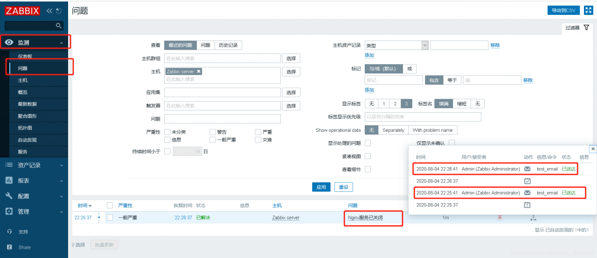
Task: Enable the 持续时间小于 checkbox
Action: click(x=167, y=151)
